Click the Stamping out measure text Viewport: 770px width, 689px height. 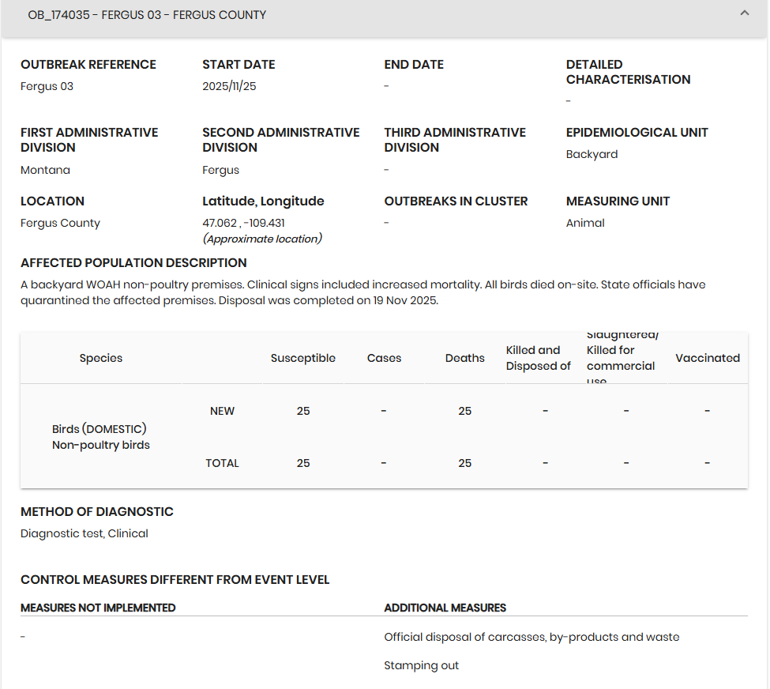[421, 665]
